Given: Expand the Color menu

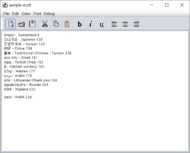Looking at the screenshot, I should click(x=26, y=14).
